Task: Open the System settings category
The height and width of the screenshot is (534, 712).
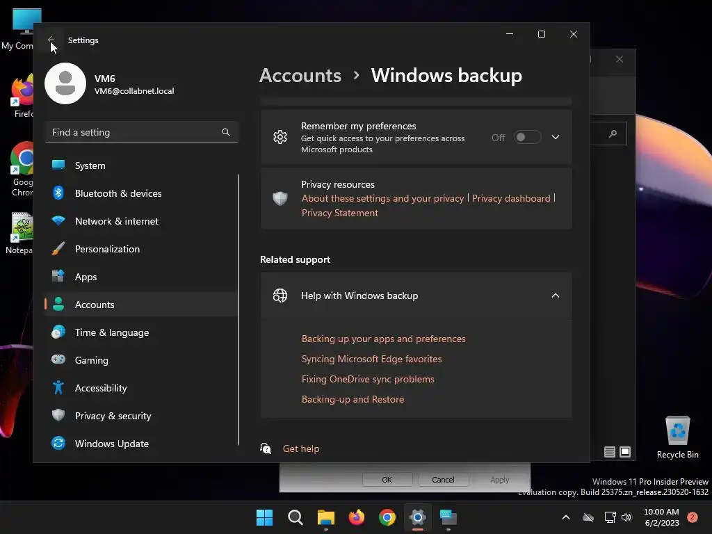Action: [x=142, y=165]
